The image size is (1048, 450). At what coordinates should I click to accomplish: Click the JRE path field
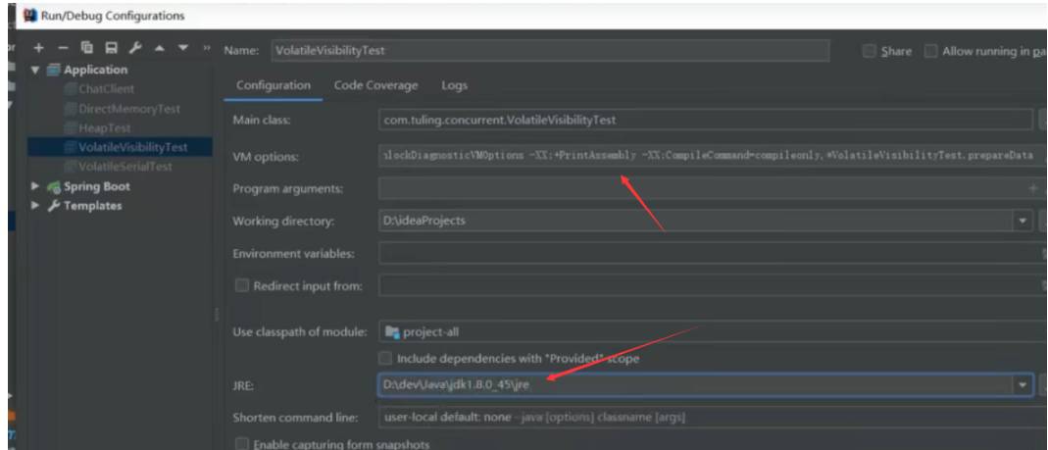coord(696,385)
